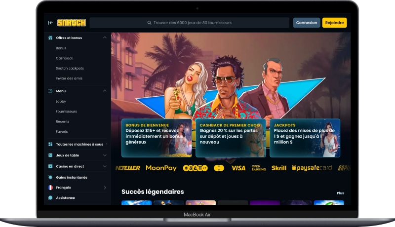Open the Gains instantanés link
This screenshot has height=227, width=395.
coord(72,177)
